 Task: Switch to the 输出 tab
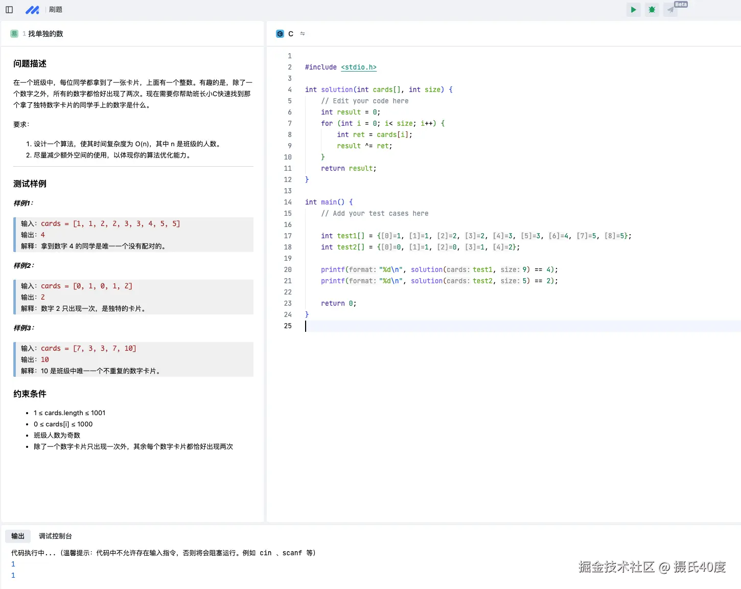click(18, 536)
